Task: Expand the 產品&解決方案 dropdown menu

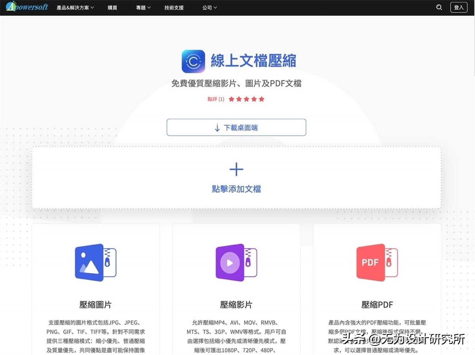Action: click(75, 8)
